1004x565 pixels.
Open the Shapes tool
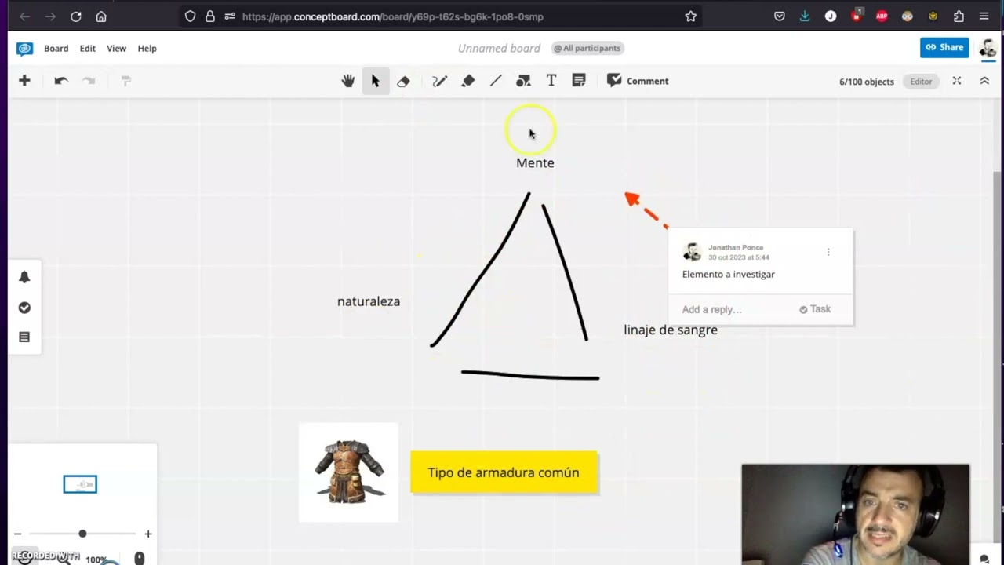coord(523,81)
